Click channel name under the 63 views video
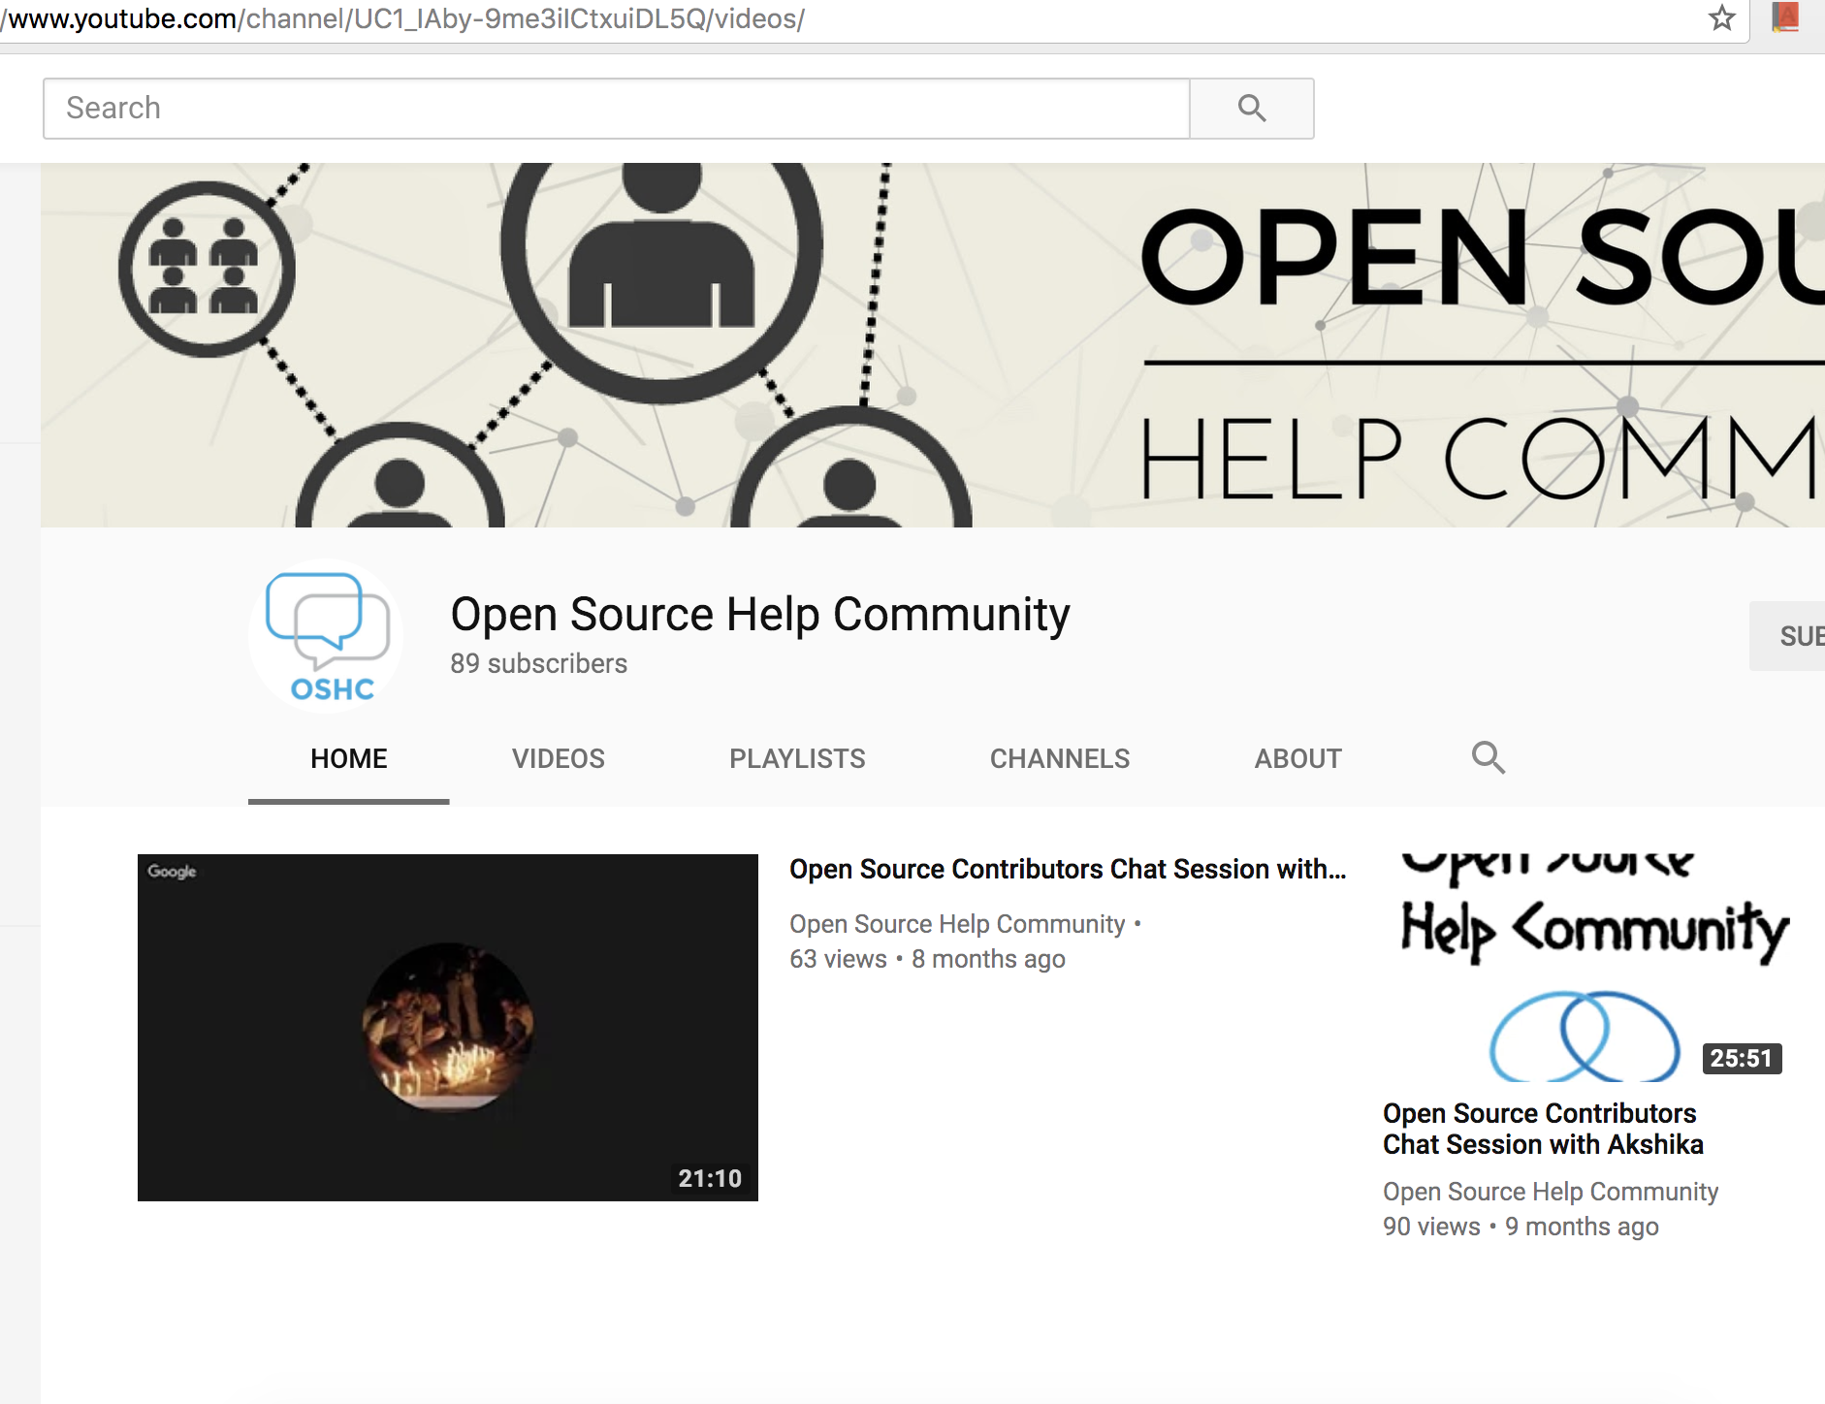The width and height of the screenshot is (1825, 1404). coord(957,924)
